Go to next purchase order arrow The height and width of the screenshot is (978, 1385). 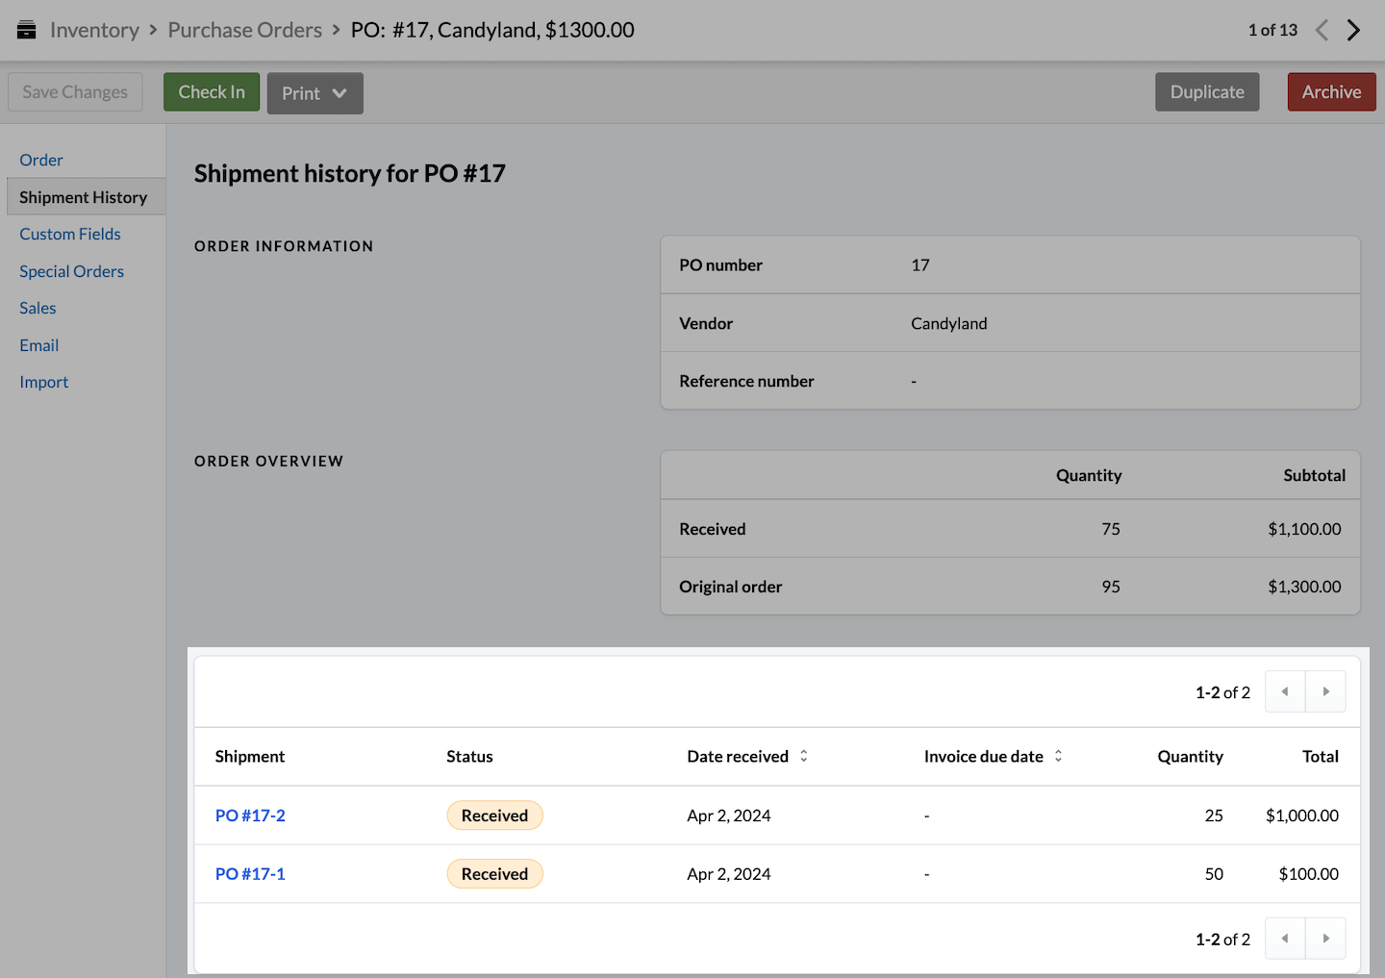click(x=1353, y=30)
